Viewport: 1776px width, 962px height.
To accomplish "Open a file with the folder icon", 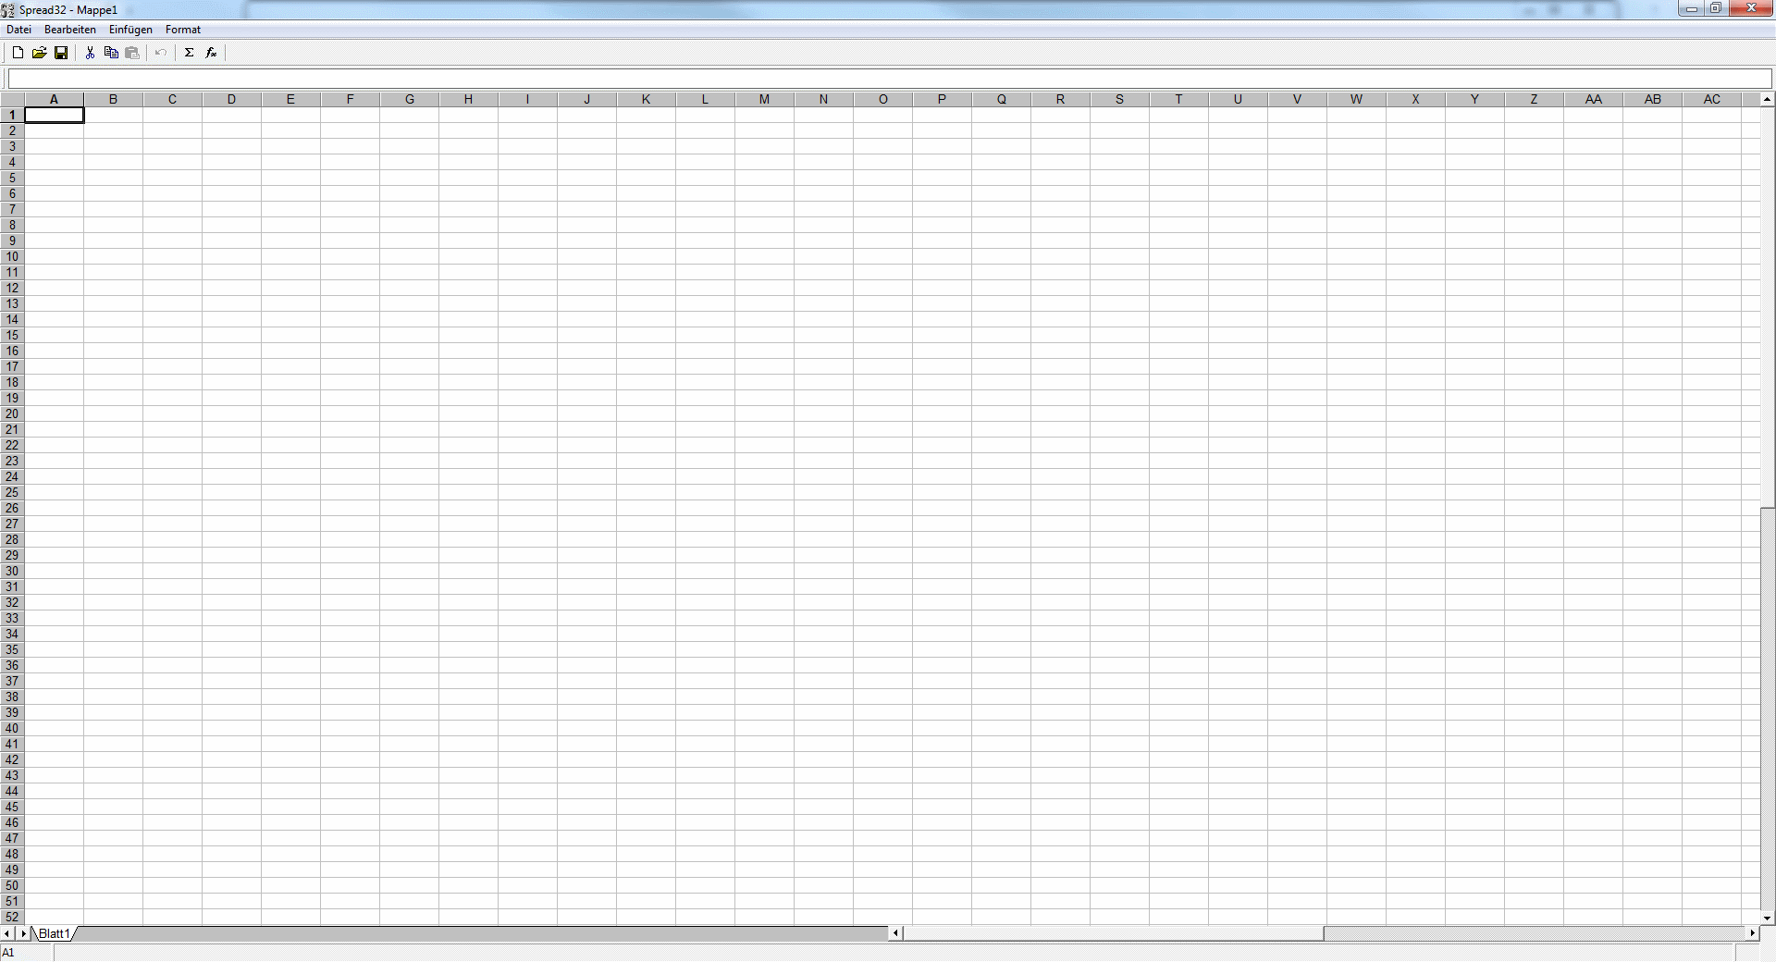I will coord(39,53).
